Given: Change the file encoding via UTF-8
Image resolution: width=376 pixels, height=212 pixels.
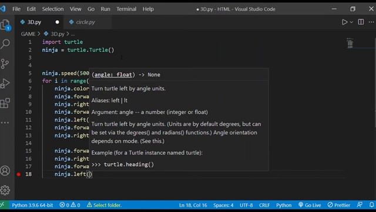Looking at the screenshot, I should pos(246,205).
